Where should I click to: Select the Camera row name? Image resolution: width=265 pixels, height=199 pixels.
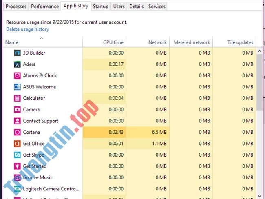point(31,110)
